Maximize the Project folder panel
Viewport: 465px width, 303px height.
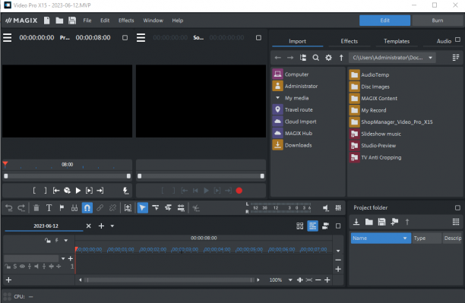click(457, 208)
